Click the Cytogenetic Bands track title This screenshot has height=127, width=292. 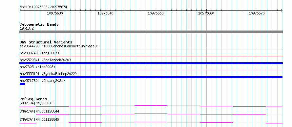coord(39,24)
